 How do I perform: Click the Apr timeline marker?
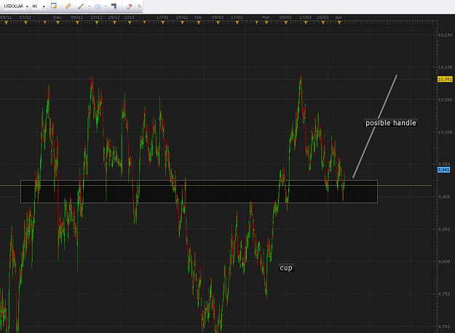[339, 23]
